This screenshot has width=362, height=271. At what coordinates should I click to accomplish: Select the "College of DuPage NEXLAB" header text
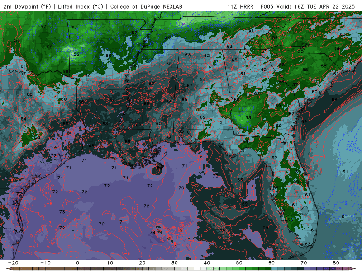[146, 6]
